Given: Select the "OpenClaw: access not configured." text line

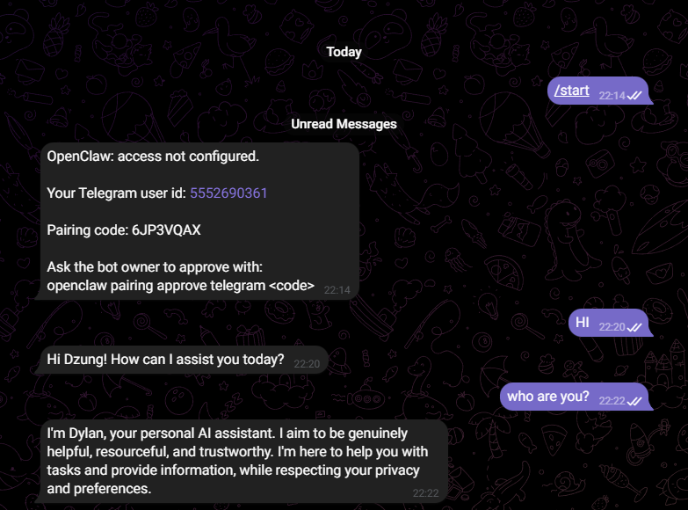Looking at the screenshot, I should (x=153, y=157).
